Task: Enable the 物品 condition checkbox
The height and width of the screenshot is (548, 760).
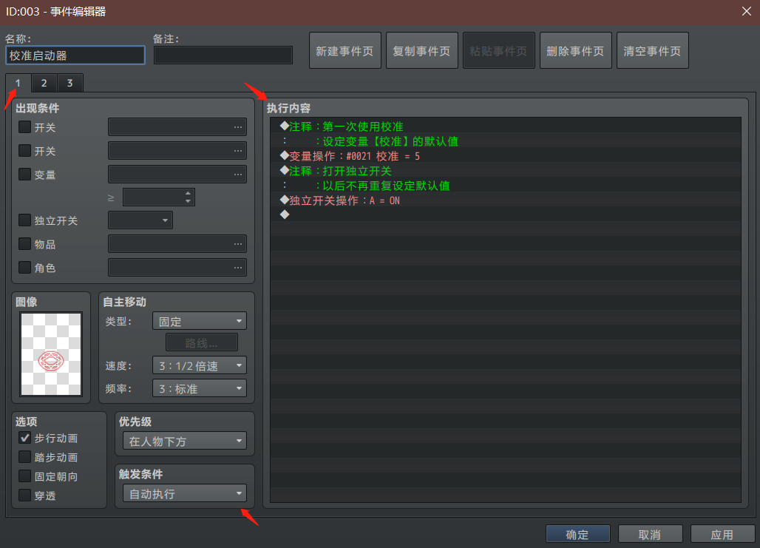Action: point(24,243)
